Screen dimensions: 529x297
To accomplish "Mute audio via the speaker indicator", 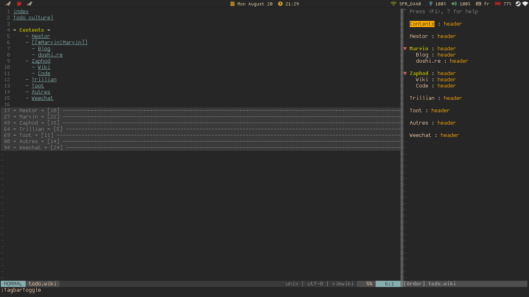I will point(454,4).
